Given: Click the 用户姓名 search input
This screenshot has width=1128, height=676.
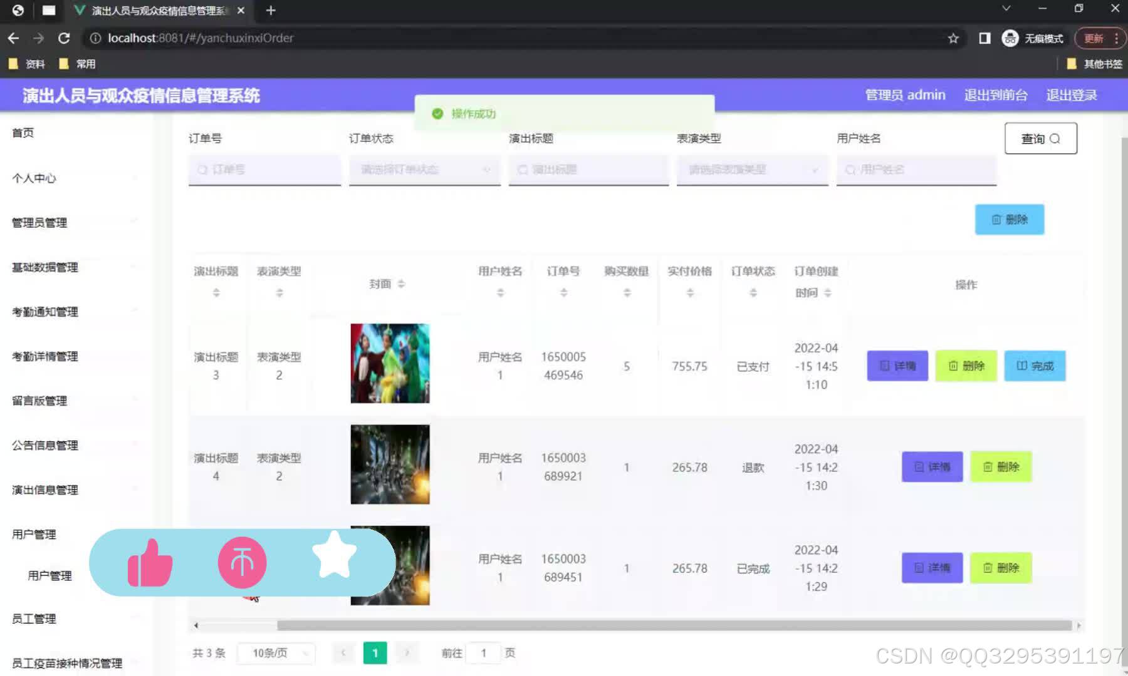Looking at the screenshot, I should tap(916, 170).
